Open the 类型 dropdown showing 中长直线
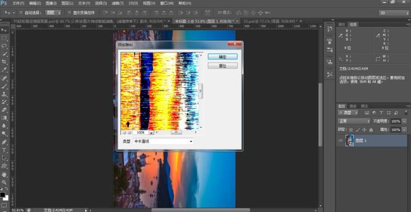Image resolution: width=411 pixels, height=212 pixels. pos(163,141)
